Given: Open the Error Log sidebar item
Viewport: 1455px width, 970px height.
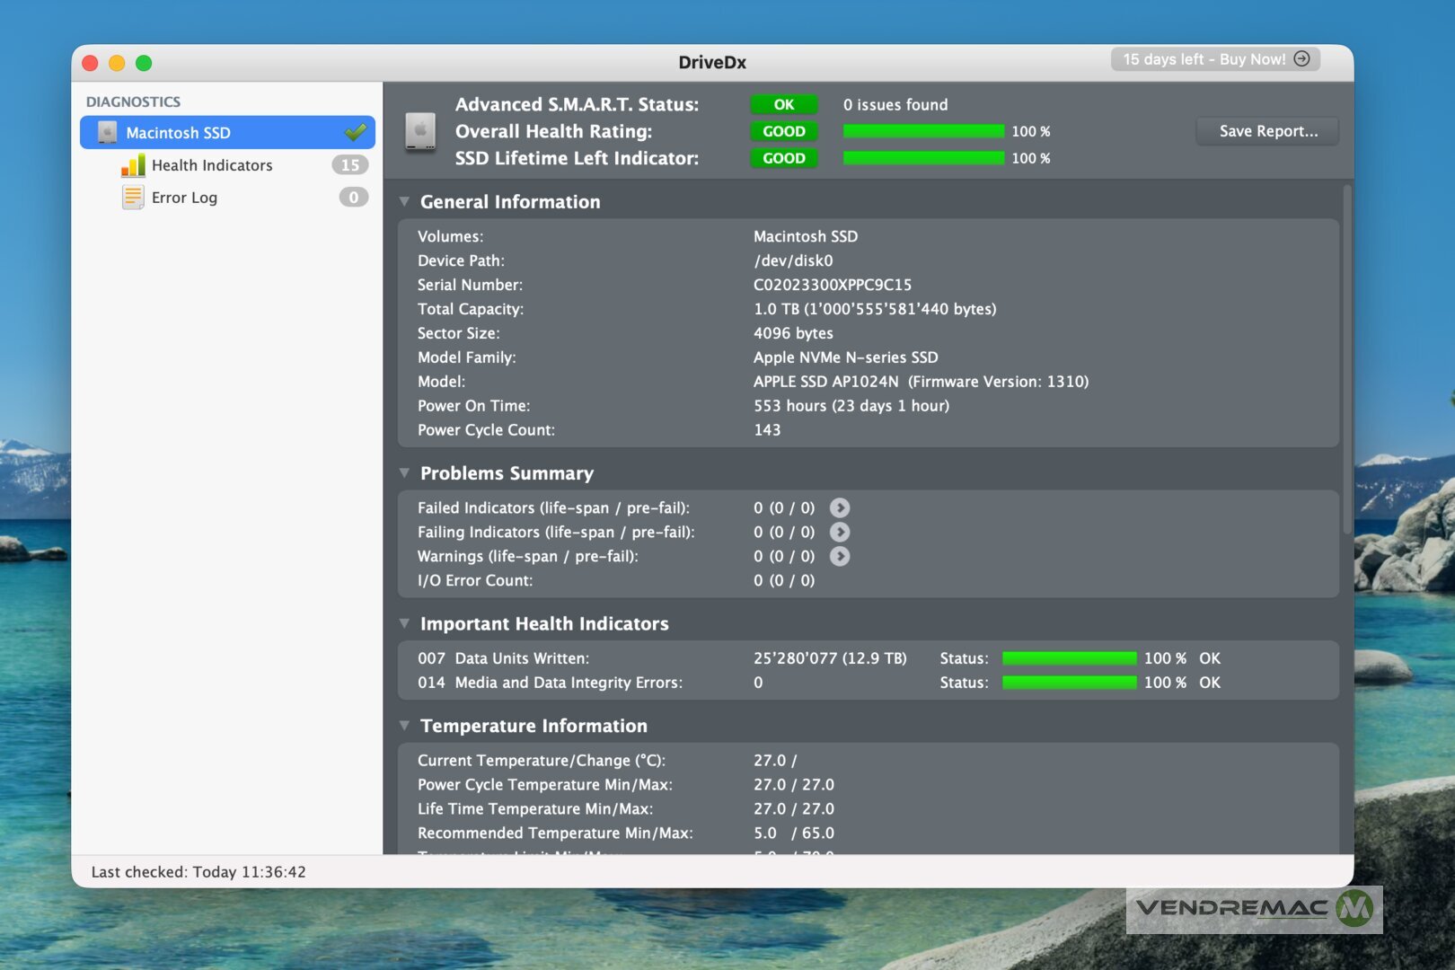Looking at the screenshot, I should [x=184, y=198].
